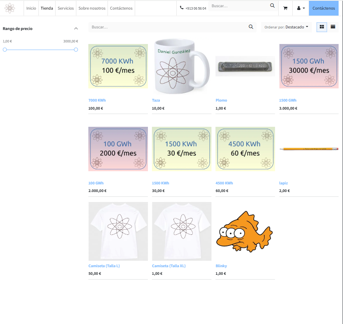The height and width of the screenshot is (324, 343).
Task: Click the product search input field
Action: (168, 27)
